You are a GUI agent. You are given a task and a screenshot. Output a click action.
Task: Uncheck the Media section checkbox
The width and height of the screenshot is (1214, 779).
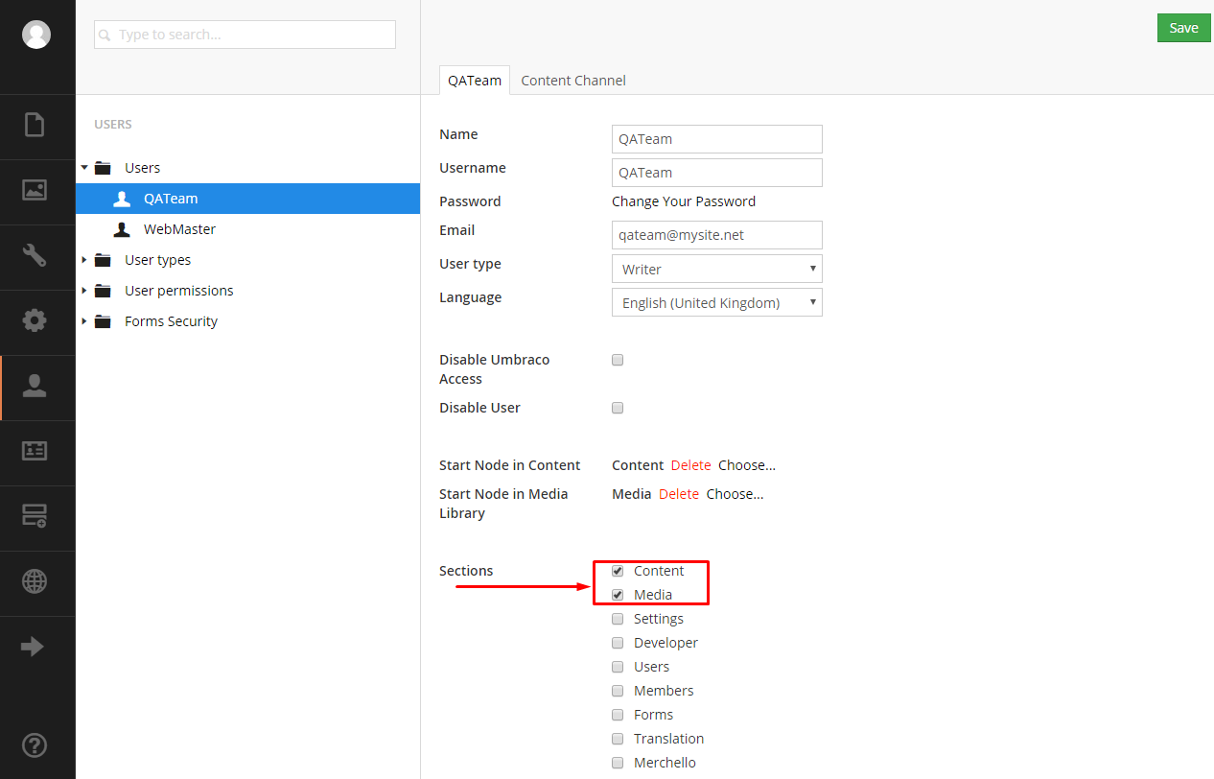coord(618,595)
